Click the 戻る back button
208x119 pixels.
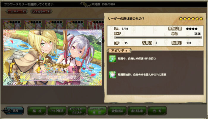tap(13, 111)
